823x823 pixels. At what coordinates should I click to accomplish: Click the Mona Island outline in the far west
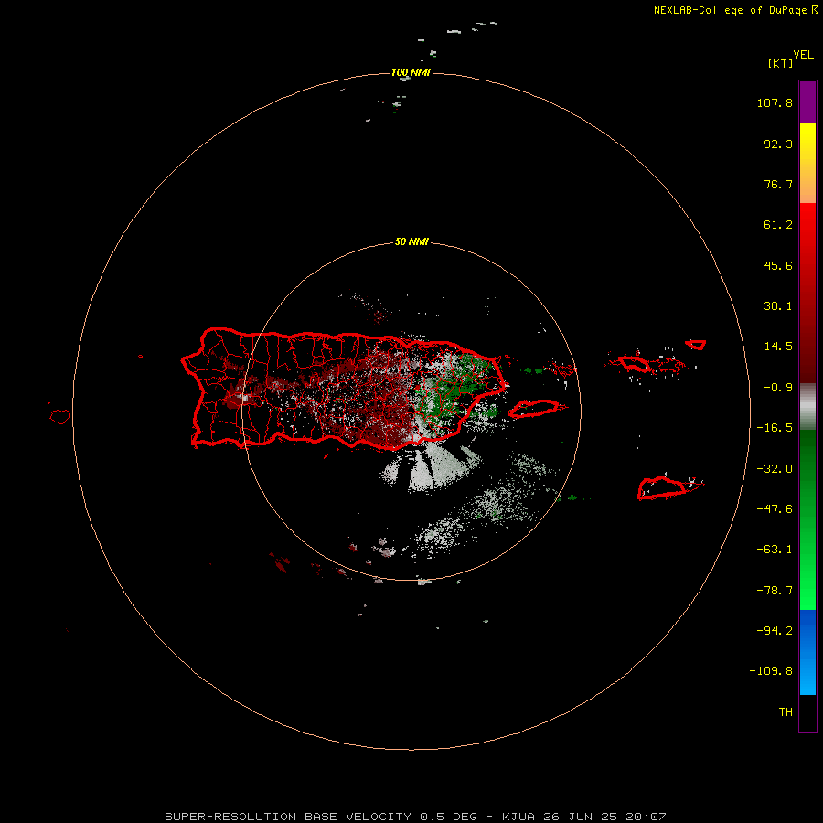[x=60, y=416]
